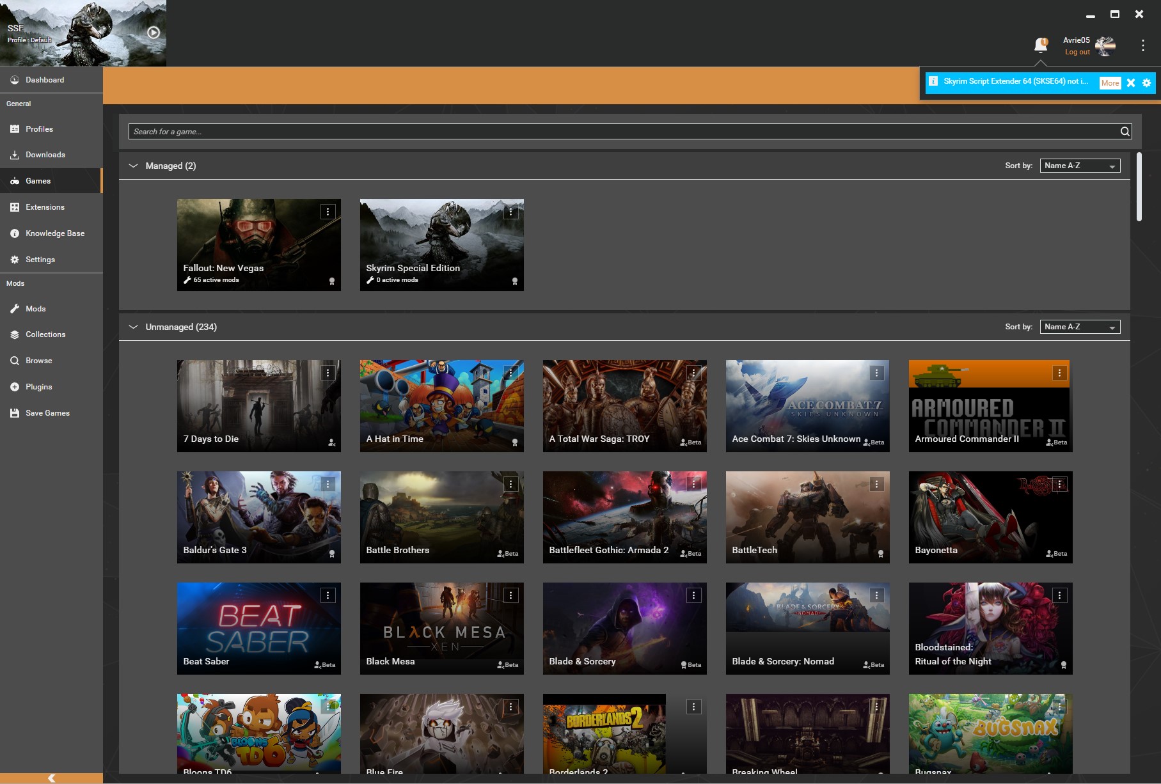This screenshot has height=784, width=1161.
Task: Select the 7 Days to Die tile
Action: click(x=259, y=406)
